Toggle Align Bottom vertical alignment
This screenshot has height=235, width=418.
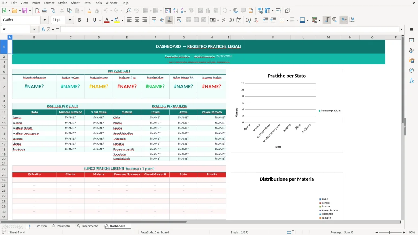[169, 20]
